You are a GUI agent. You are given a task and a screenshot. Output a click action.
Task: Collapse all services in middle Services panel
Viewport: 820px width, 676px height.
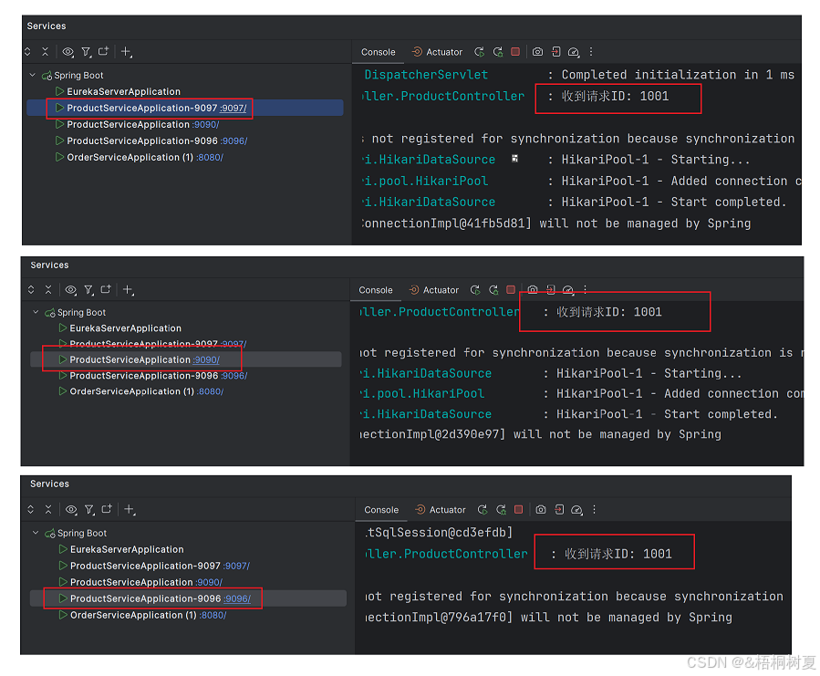click(48, 290)
